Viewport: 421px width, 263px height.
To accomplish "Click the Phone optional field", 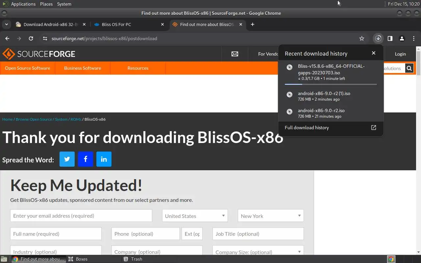I will click(146, 234).
